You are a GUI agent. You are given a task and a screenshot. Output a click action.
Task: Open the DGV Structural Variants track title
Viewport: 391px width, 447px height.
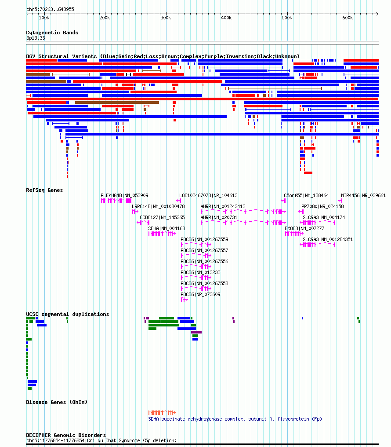[163, 56]
